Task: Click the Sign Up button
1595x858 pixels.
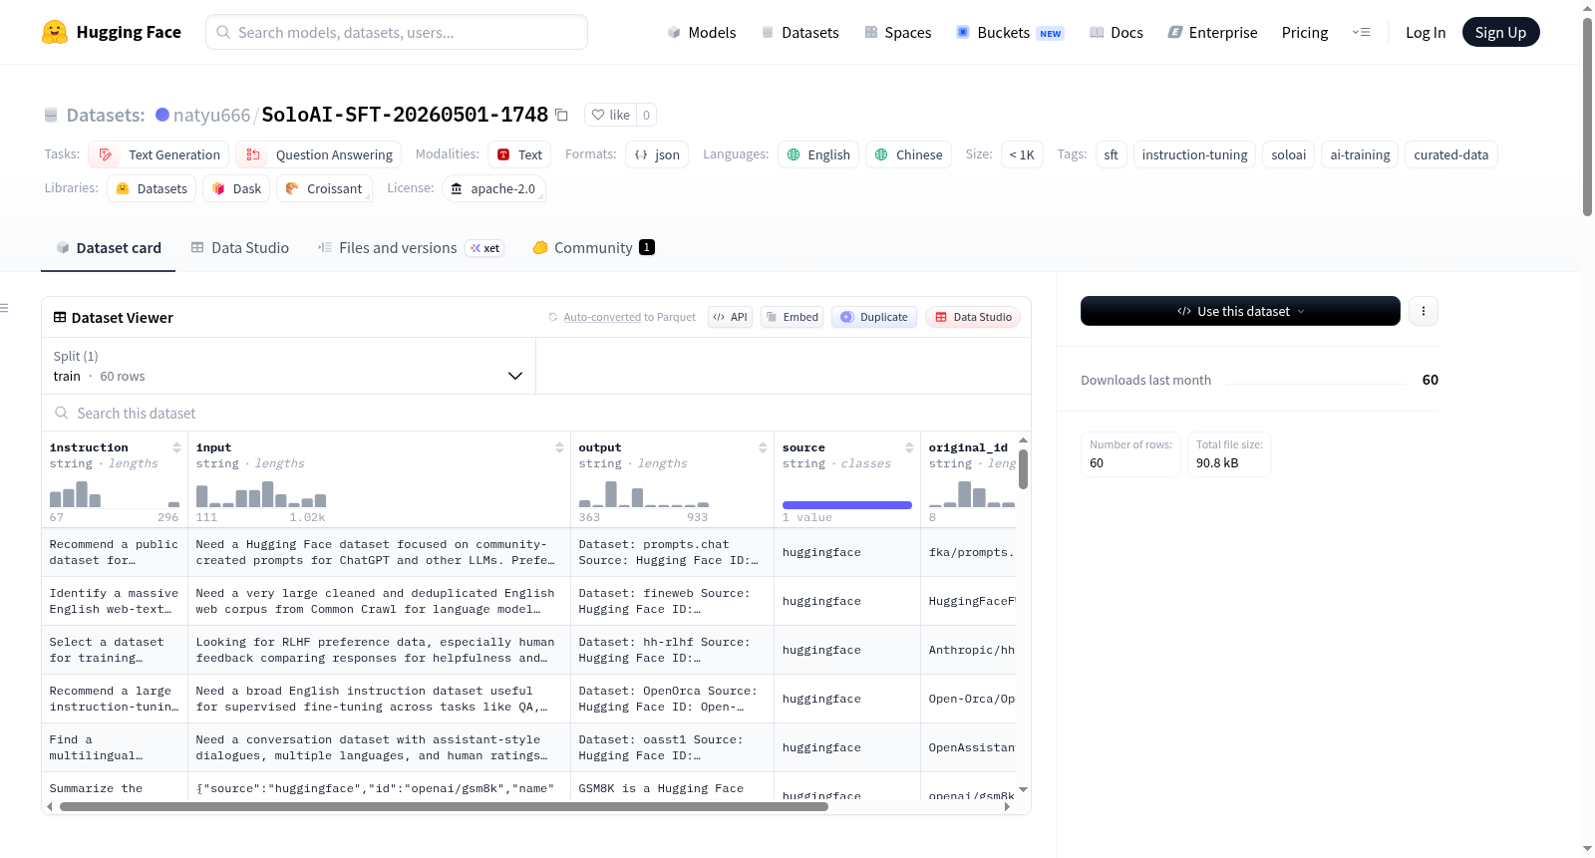Action: tap(1501, 32)
